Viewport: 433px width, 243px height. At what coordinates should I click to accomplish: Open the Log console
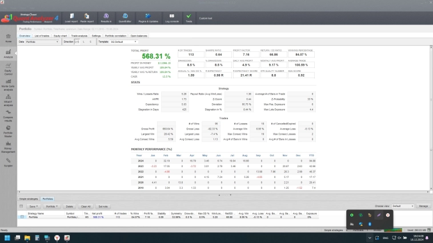[x=172, y=18]
